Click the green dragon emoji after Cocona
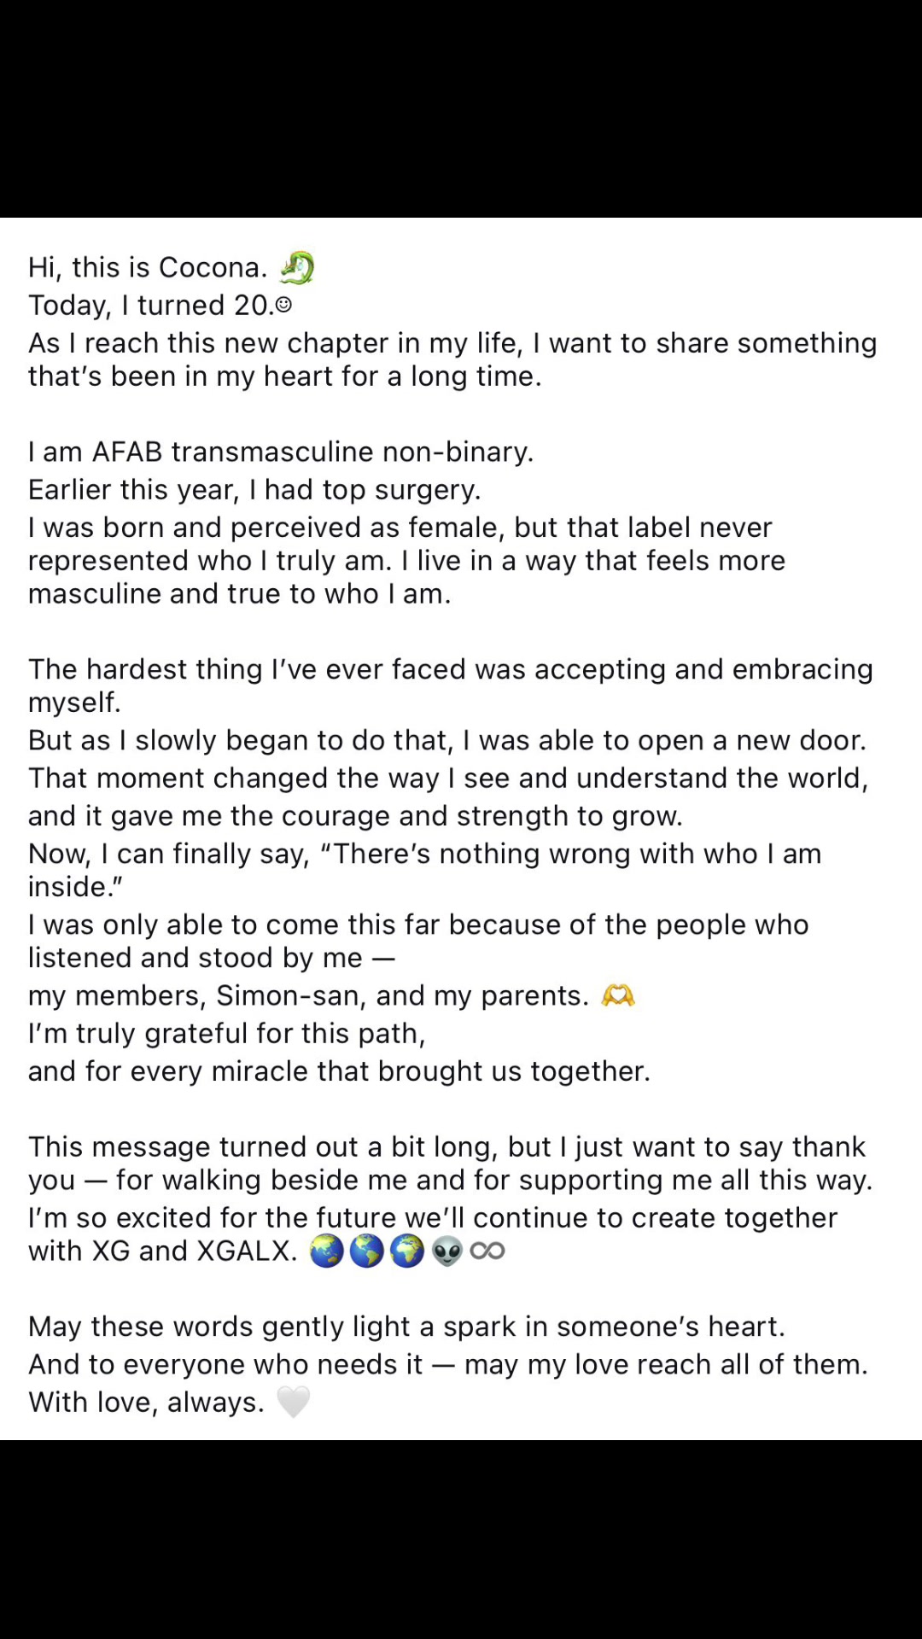This screenshot has height=1639, width=922. (297, 268)
